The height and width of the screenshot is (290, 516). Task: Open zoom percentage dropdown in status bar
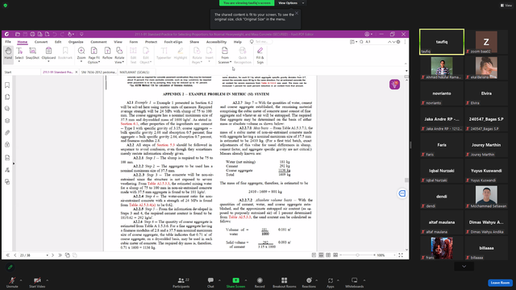394,255
